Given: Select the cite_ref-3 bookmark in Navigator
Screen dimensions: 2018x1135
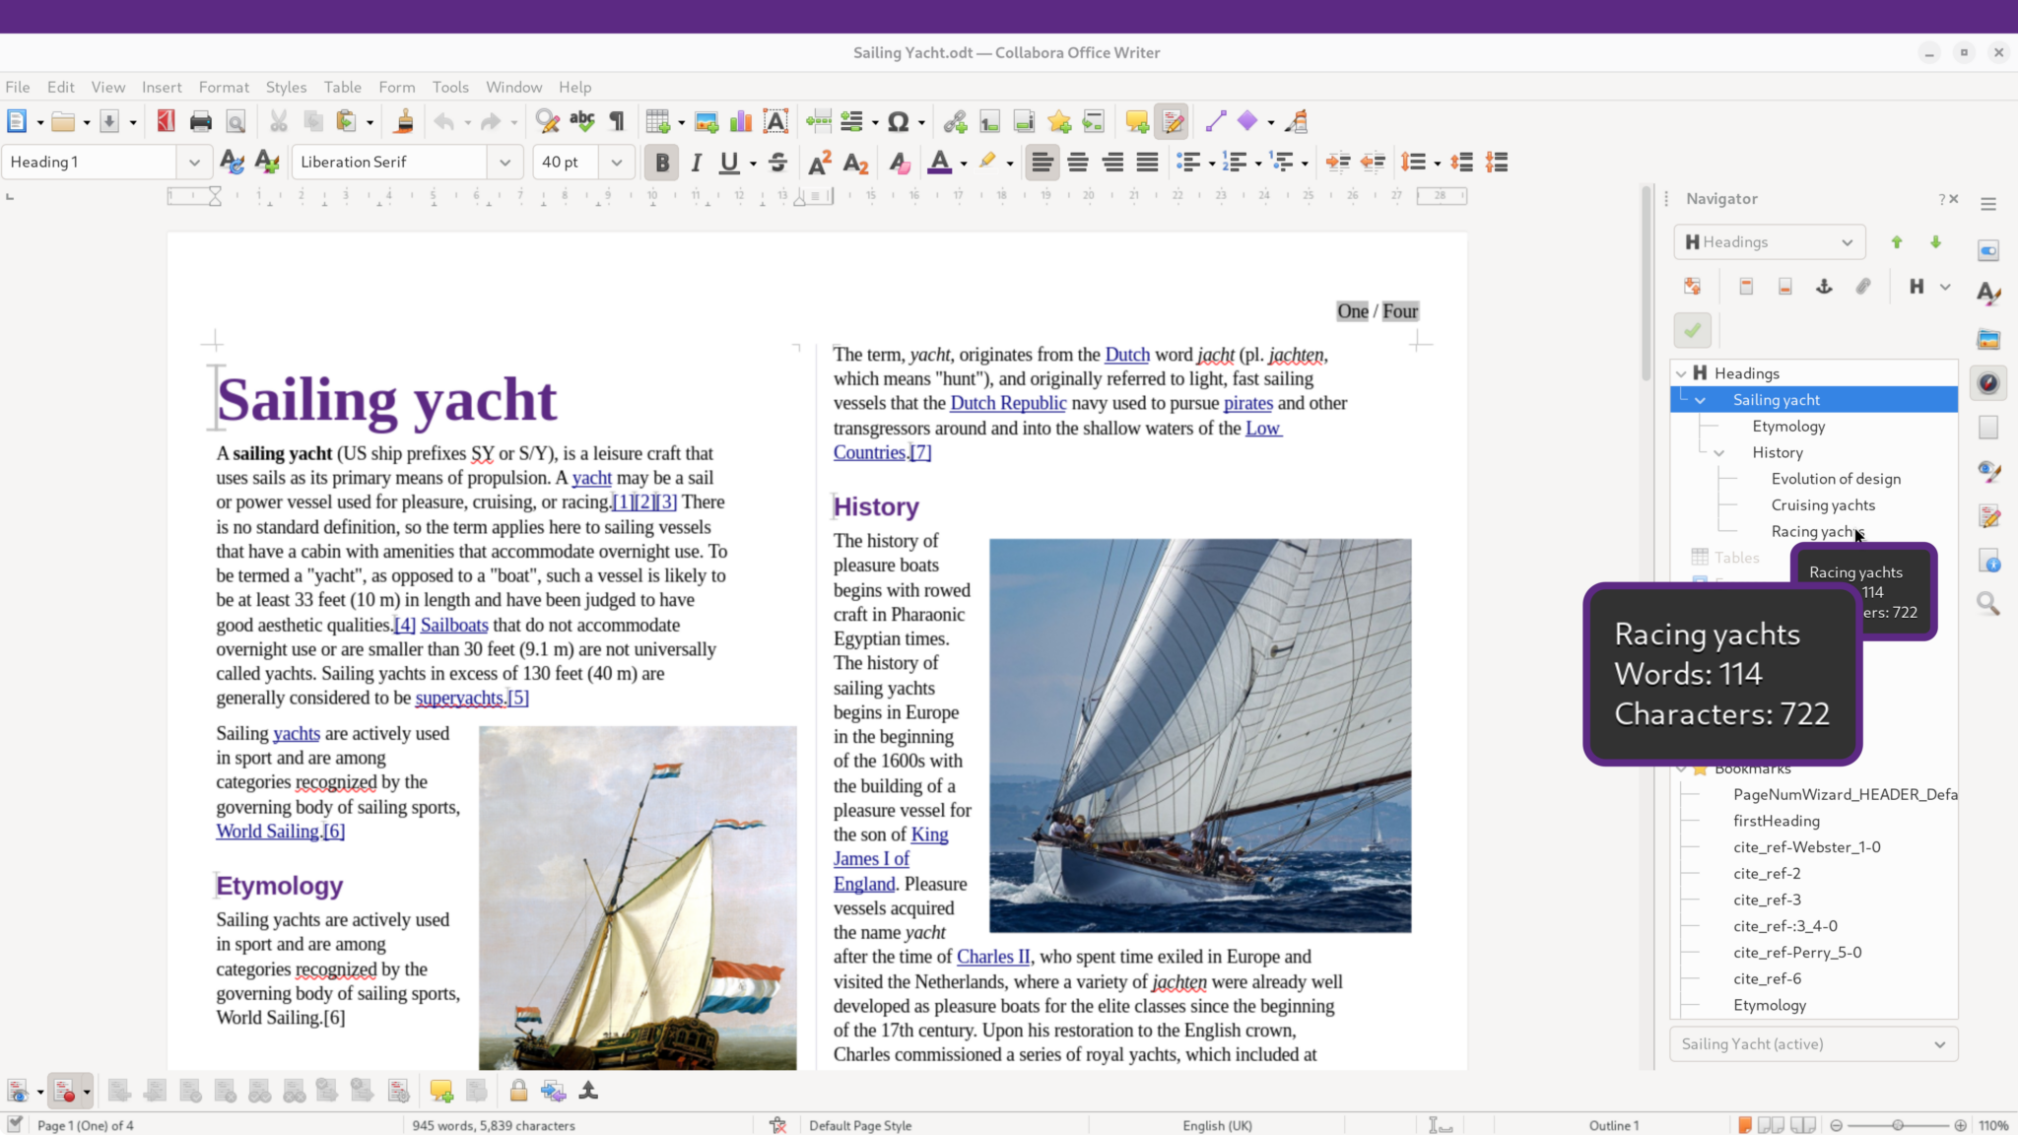Looking at the screenshot, I should [1768, 900].
